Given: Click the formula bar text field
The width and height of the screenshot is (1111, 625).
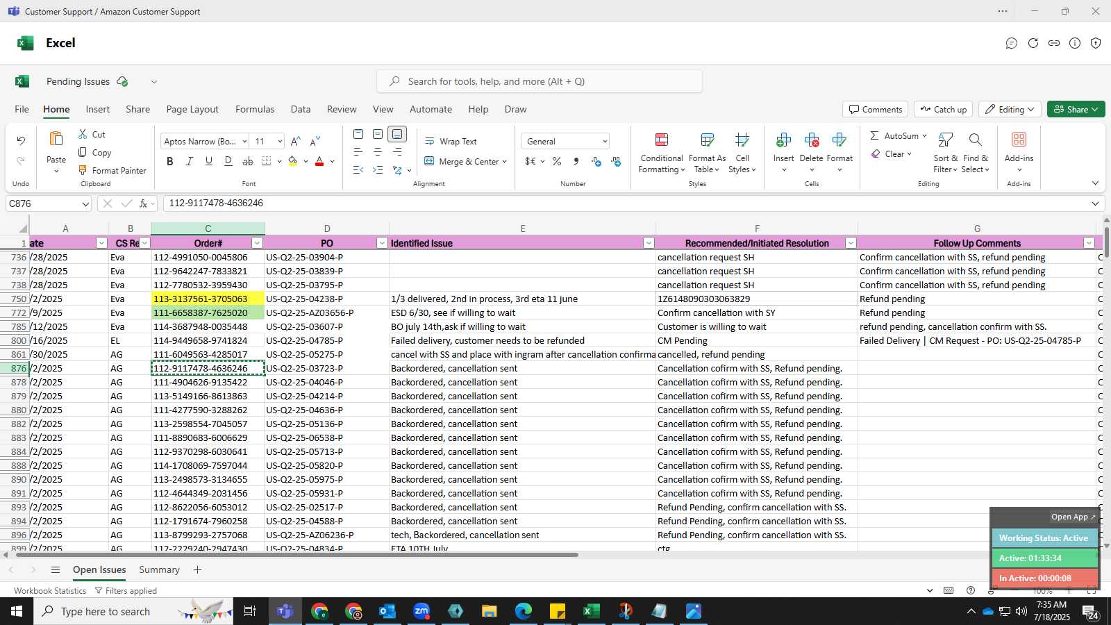Looking at the screenshot, I should point(625,203).
